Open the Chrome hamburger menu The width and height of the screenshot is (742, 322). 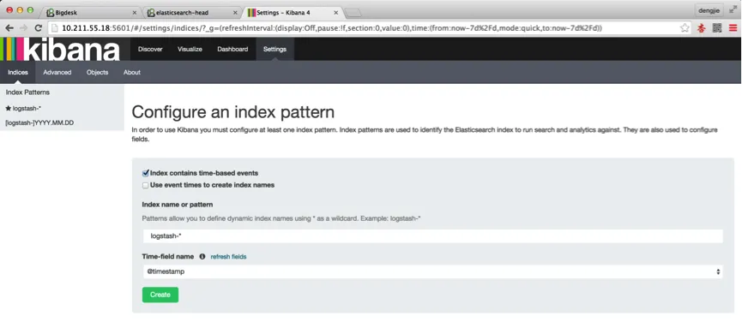point(733,28)
